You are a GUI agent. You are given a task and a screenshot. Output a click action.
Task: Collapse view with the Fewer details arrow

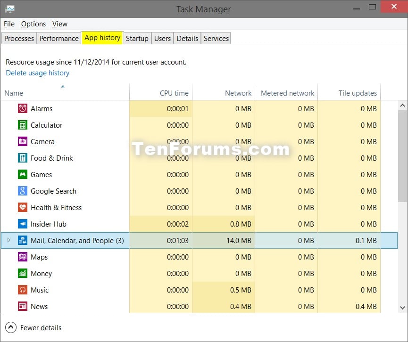click(x=11, y=327)
